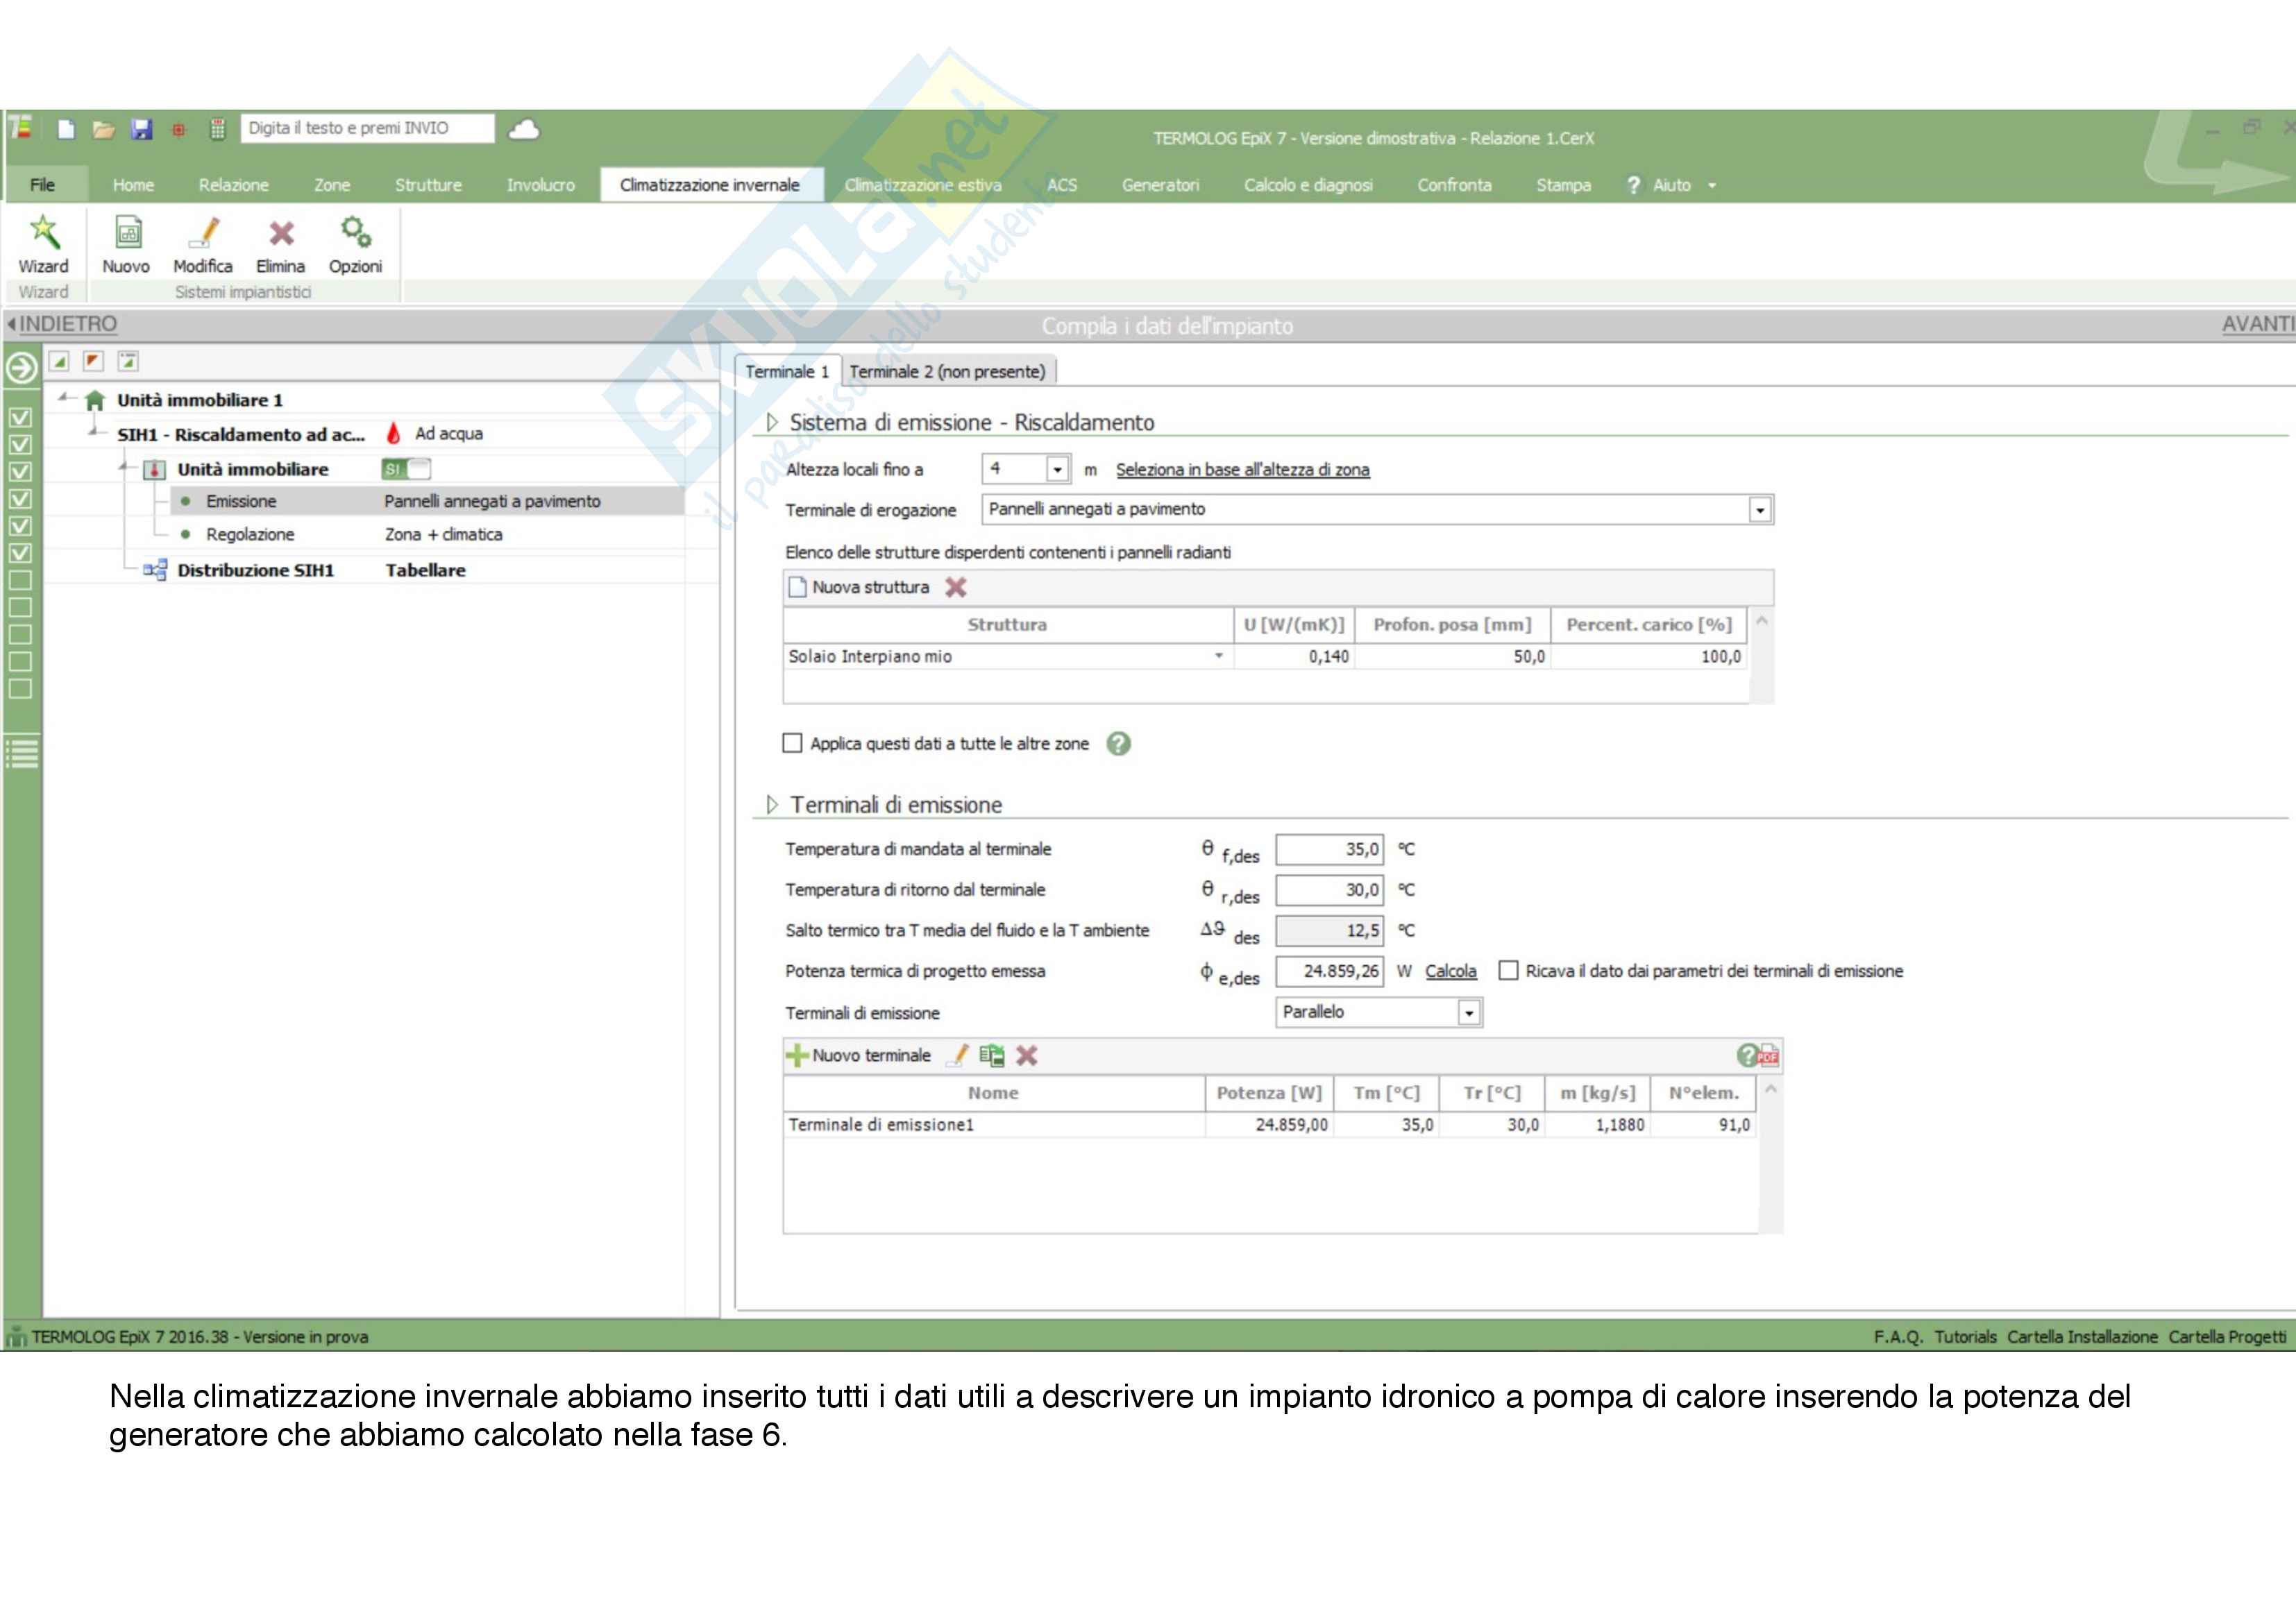Image resolution: width=2296 pixels, height=1623 pixels.
Task: Open the Climatizzazione estiva ribbon tab
Action: (922, 185)
